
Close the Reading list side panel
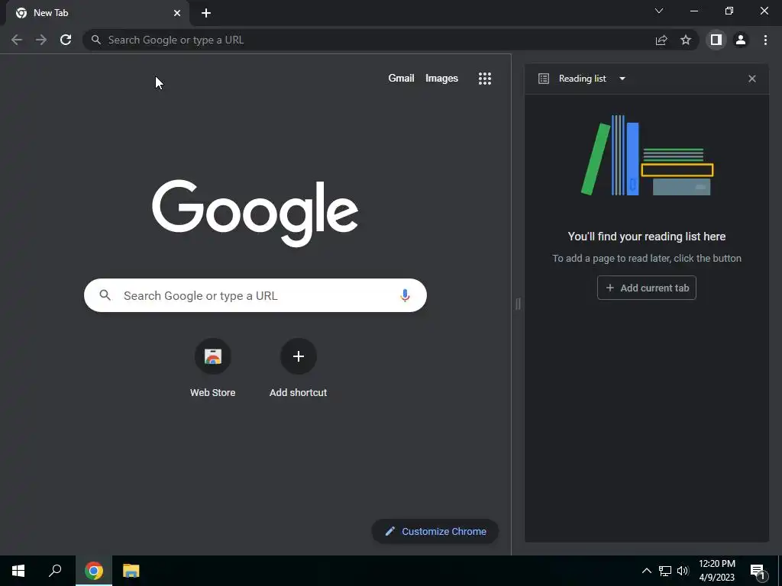752,79
